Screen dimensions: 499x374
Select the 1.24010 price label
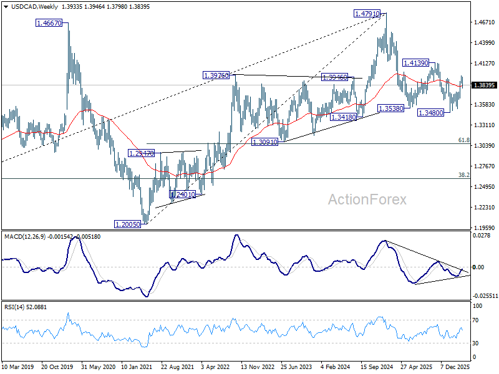(x=182, y=194)
